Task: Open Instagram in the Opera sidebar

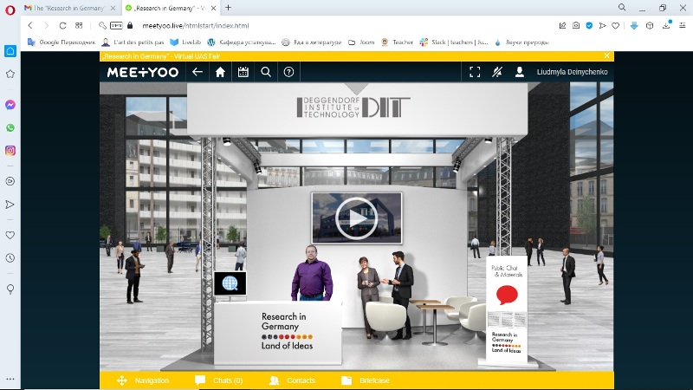Action: click(10, 151)
